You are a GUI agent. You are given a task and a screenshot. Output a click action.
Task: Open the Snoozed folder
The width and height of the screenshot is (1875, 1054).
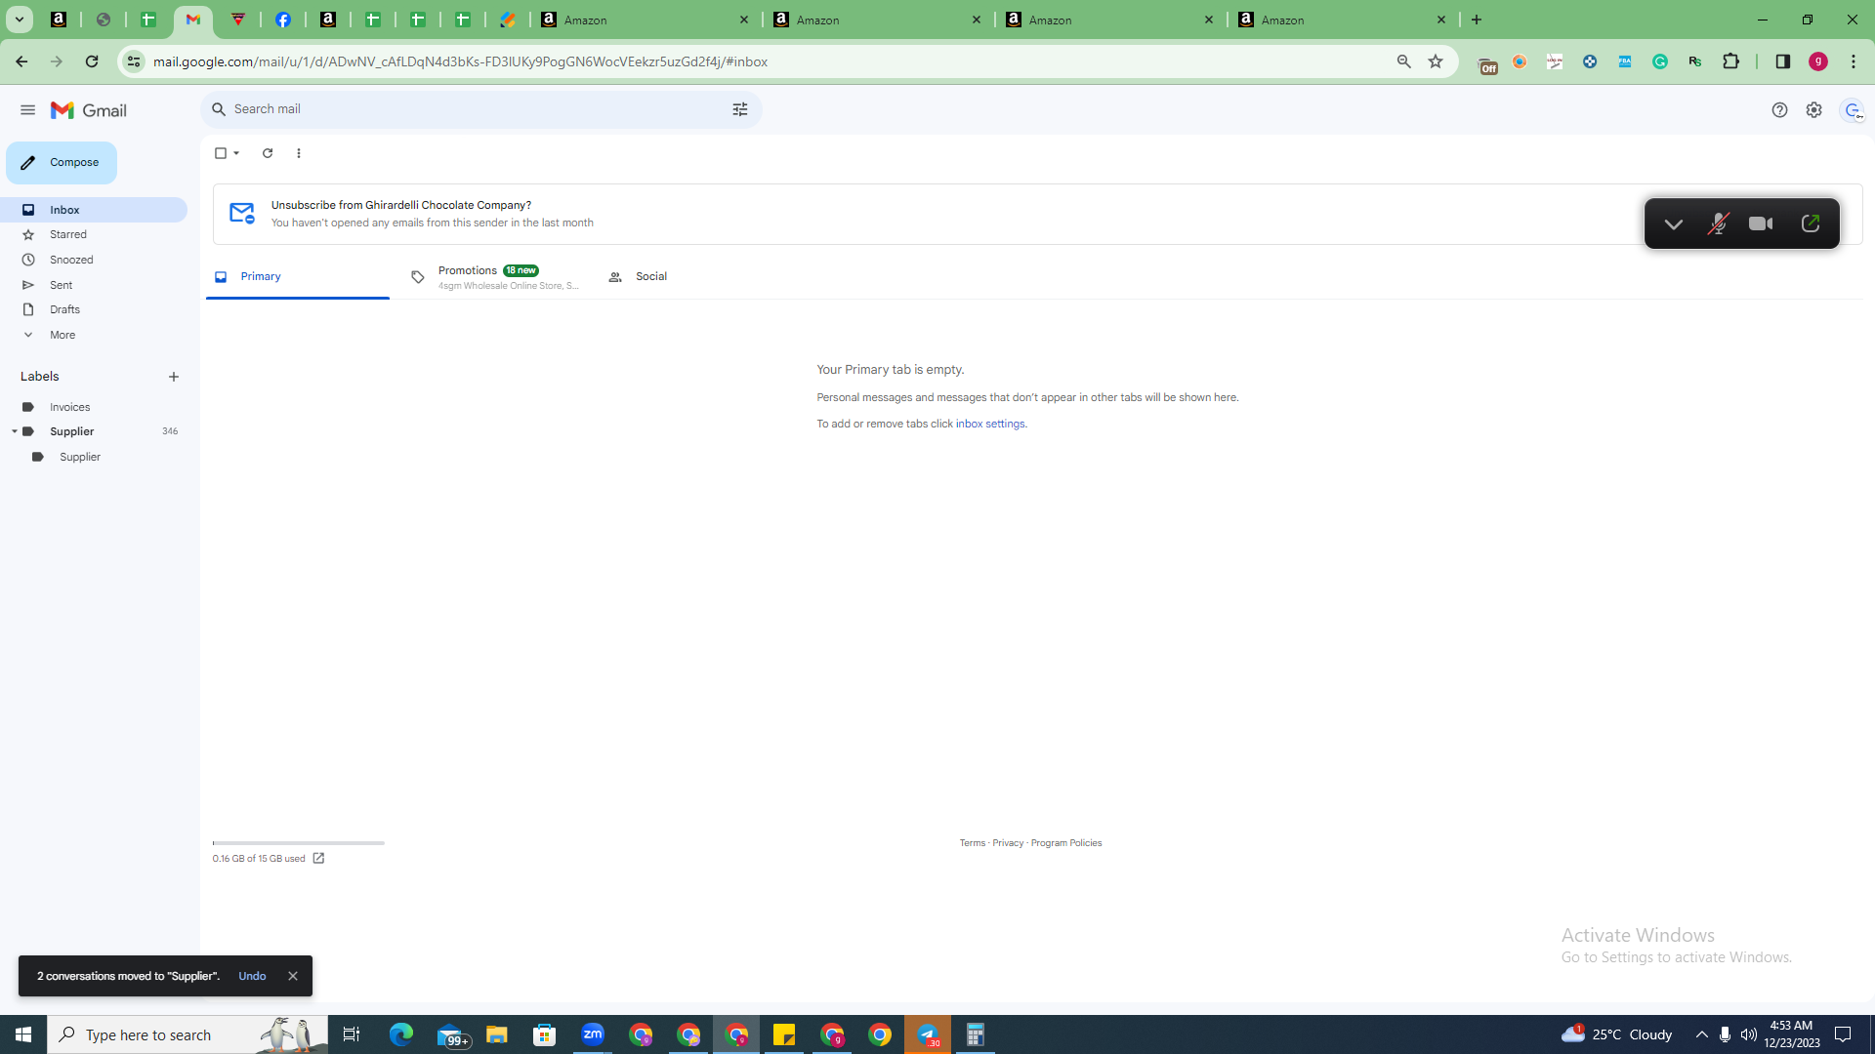click(94, 260)
